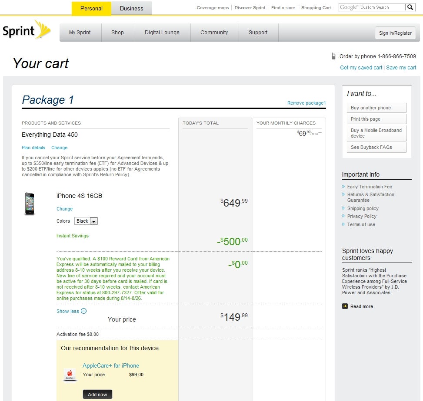423x401 pixels.
Task: Click the iPhone 4S 16GB title
Action: tap(79, 196)
